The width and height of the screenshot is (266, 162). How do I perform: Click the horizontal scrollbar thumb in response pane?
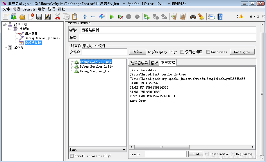[x=162, y=147]
